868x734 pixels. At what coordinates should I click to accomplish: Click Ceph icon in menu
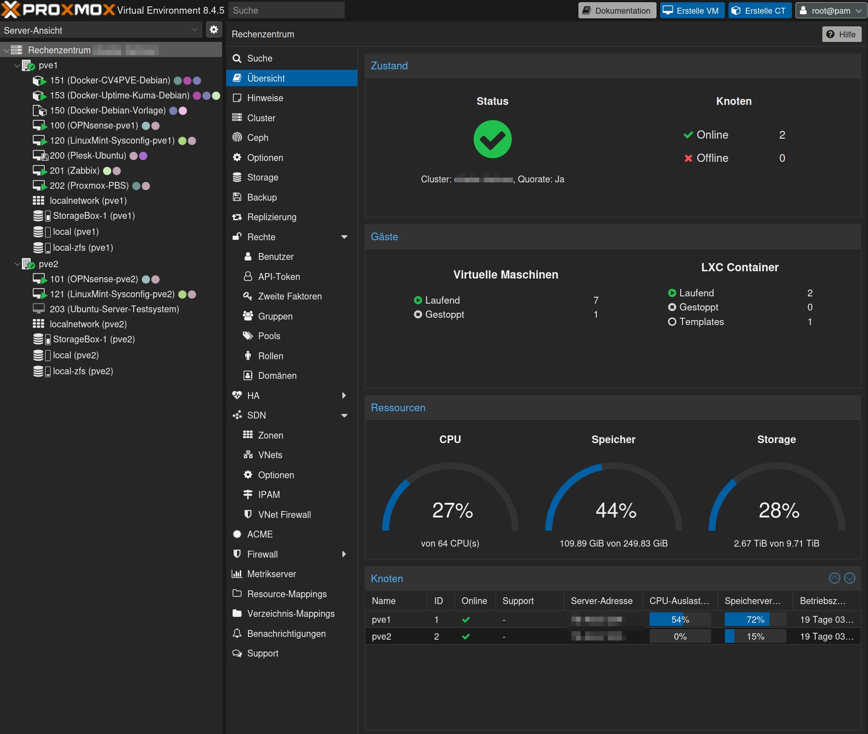pos(237,138)
